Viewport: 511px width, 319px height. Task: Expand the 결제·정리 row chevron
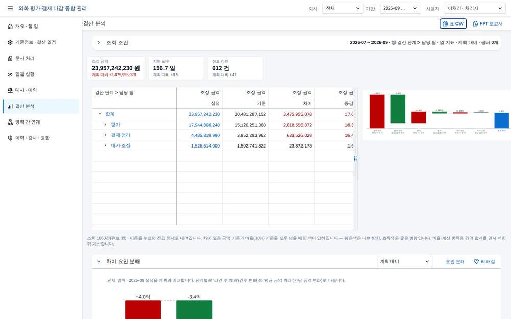[105, 135]
